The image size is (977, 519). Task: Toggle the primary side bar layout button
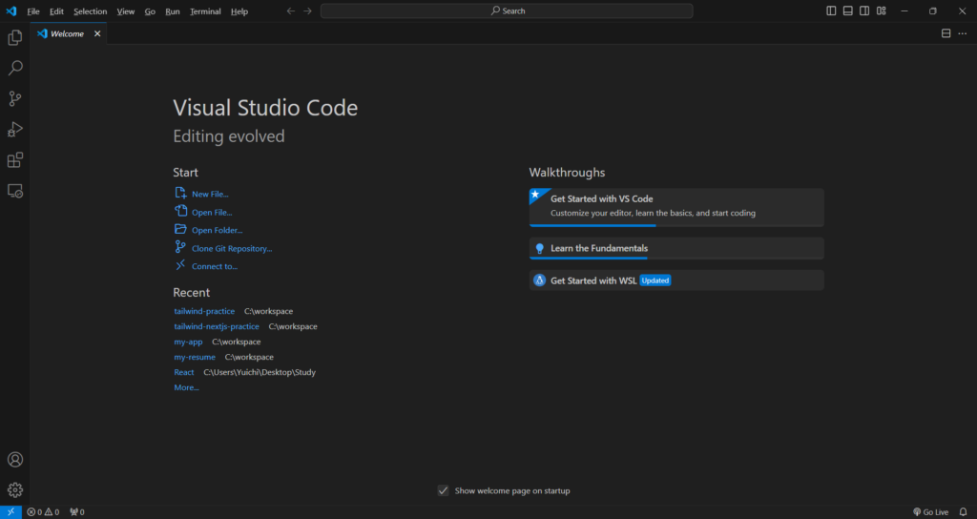831,11
